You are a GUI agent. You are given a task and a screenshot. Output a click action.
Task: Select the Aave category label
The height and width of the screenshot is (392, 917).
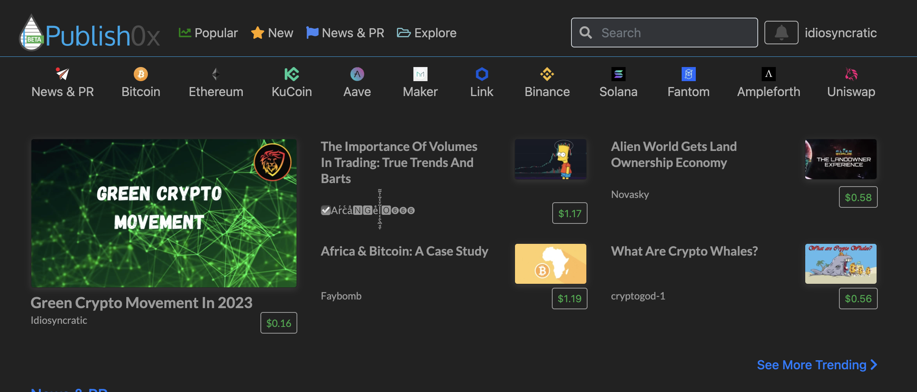click(x=357, y=92)
